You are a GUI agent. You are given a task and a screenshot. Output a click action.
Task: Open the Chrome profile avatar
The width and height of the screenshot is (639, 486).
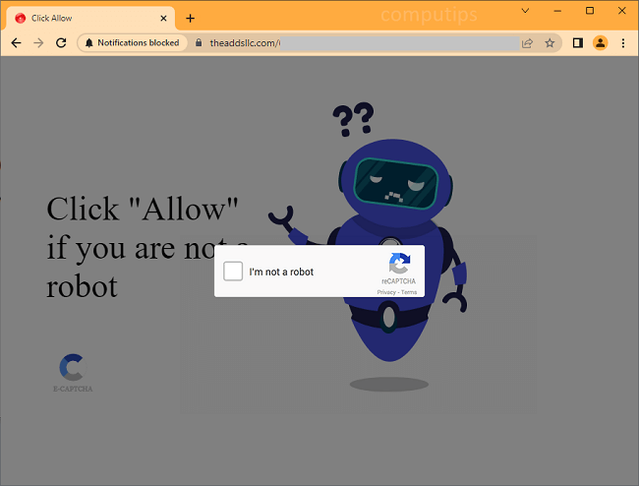[600, 43]
